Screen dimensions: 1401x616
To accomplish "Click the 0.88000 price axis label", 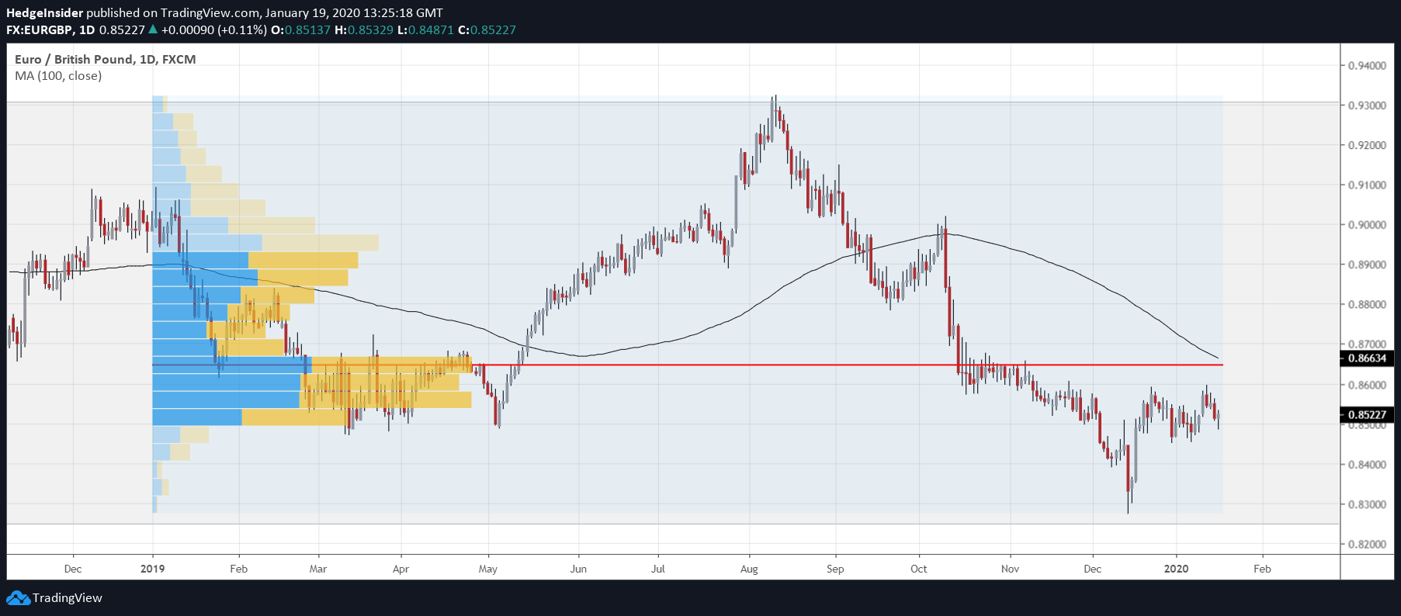I will tap(1367, 305).
